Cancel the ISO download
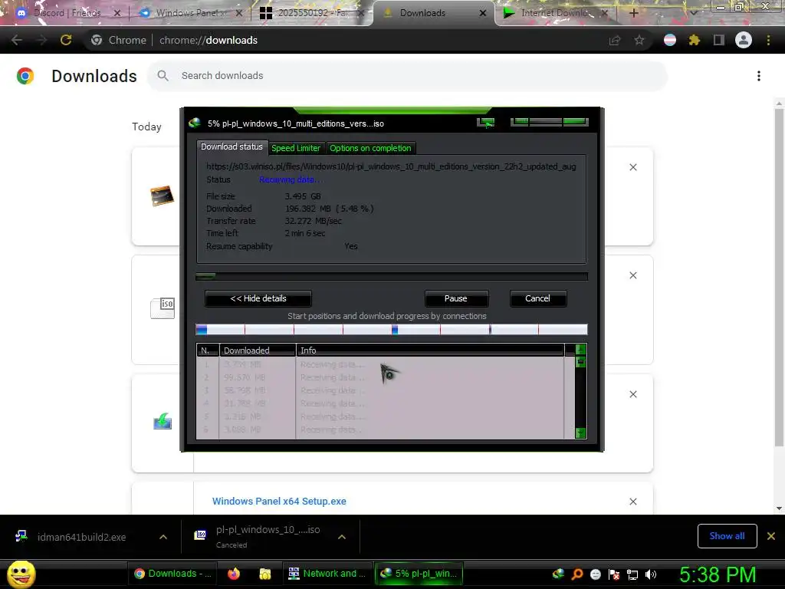Viewport: 785px width, 589px height. coord(537,298)
